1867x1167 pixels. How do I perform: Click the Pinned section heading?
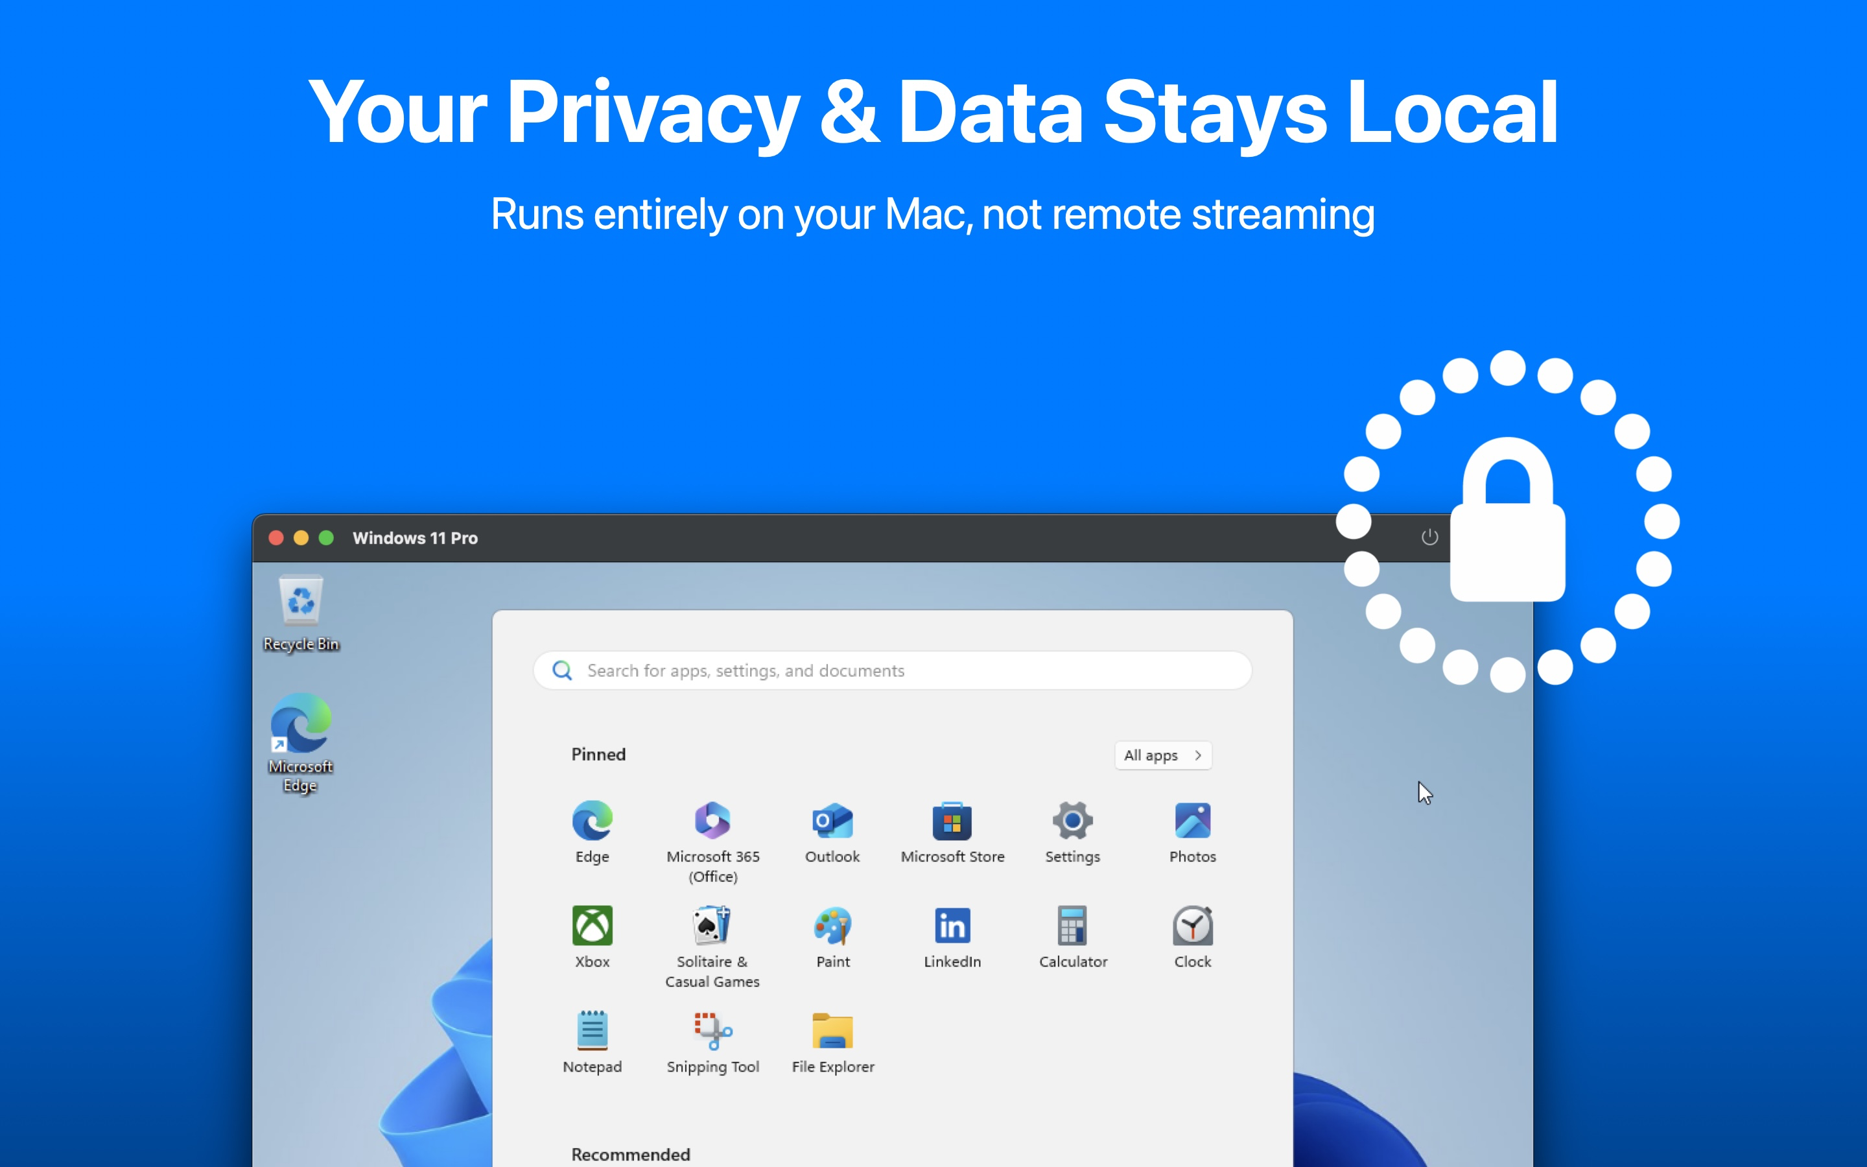tap(598, 754)
